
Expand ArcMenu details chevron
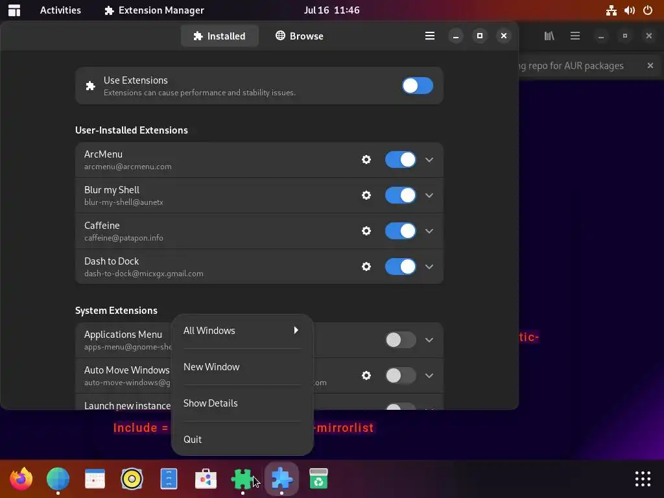(x=429, y=160)
